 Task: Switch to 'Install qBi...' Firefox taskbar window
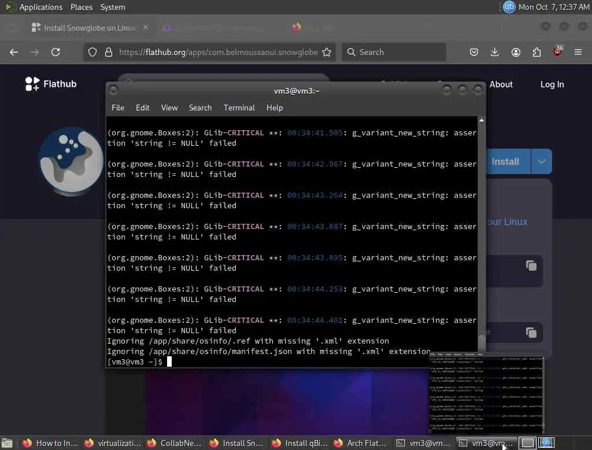(299, 443)
